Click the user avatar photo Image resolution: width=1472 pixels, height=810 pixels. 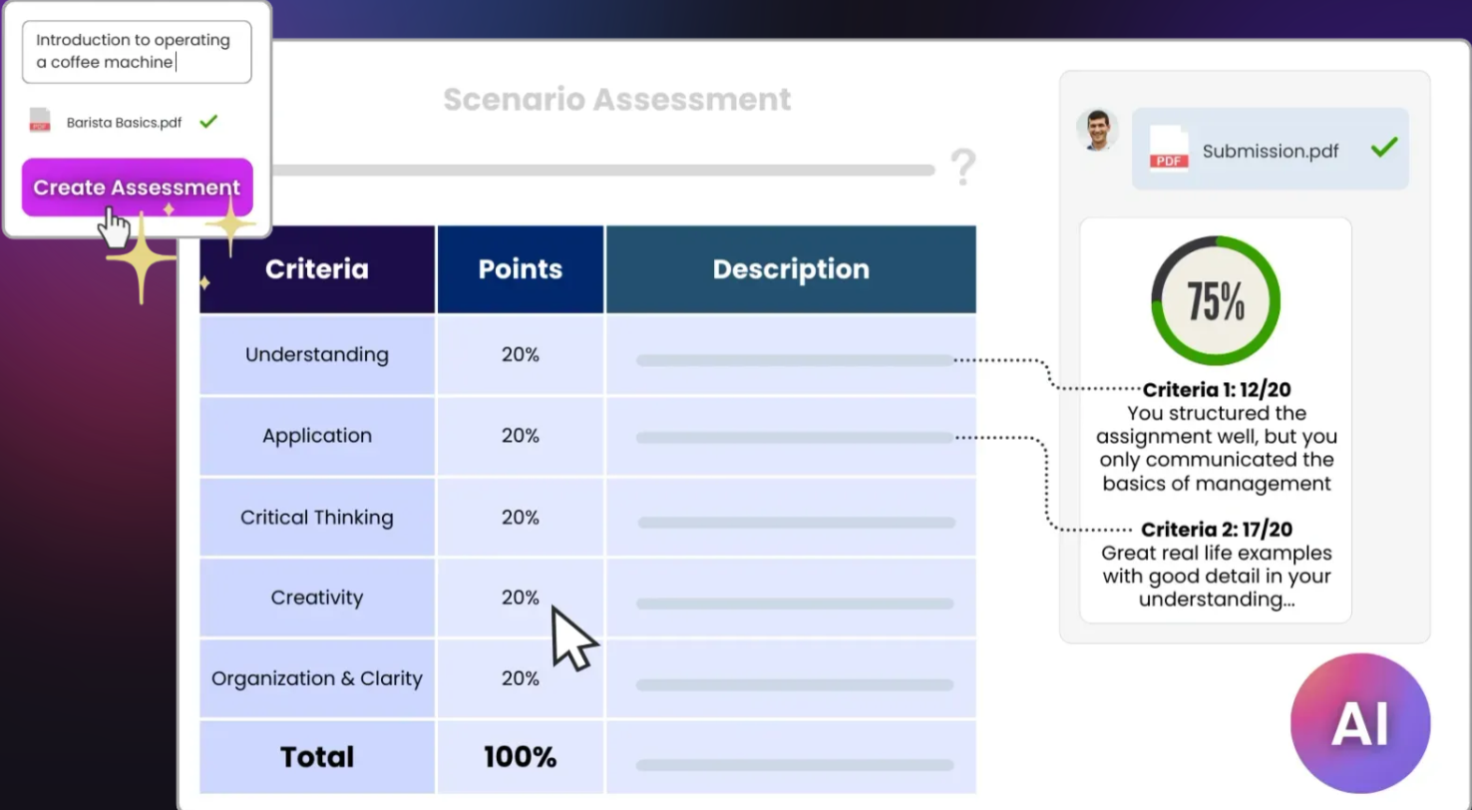point(1097,130)
